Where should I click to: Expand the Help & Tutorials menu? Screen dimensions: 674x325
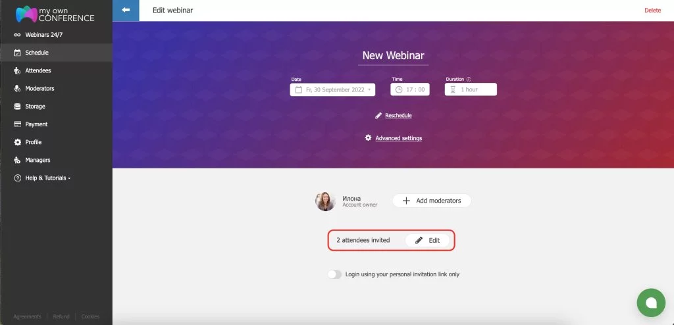[x=42, y=178]
